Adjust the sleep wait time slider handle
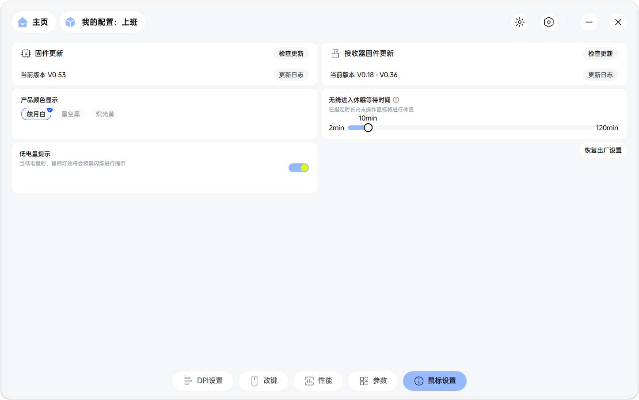639x400 pixels. 368,127
